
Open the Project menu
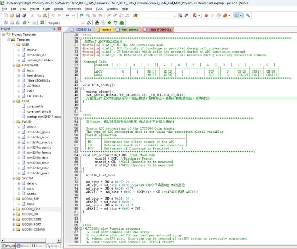34,9
